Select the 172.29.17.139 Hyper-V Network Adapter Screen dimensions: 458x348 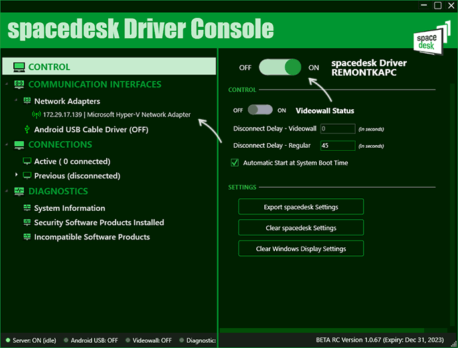point(117,115)
